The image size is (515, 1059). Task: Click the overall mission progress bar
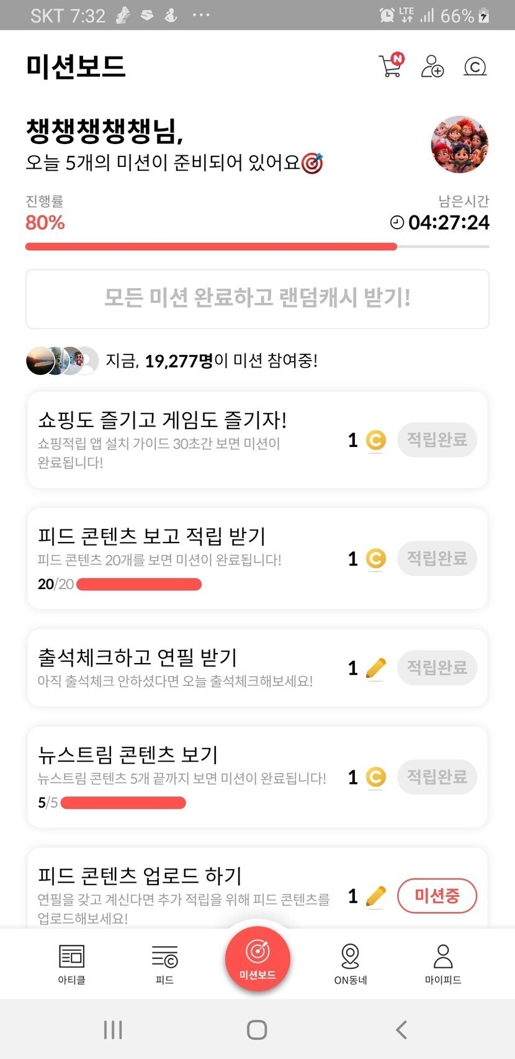(x=257, y=246)
